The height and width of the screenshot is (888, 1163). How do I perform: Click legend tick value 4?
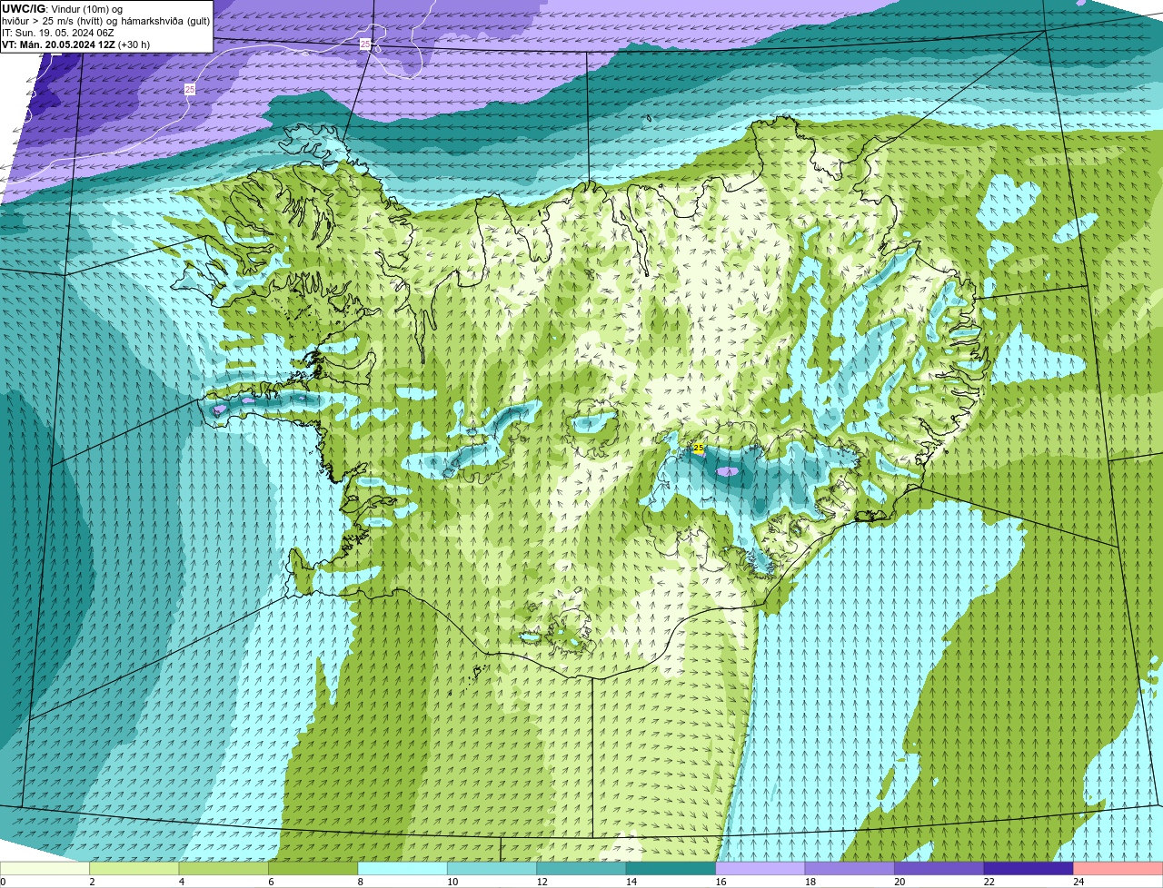(181, 882)
